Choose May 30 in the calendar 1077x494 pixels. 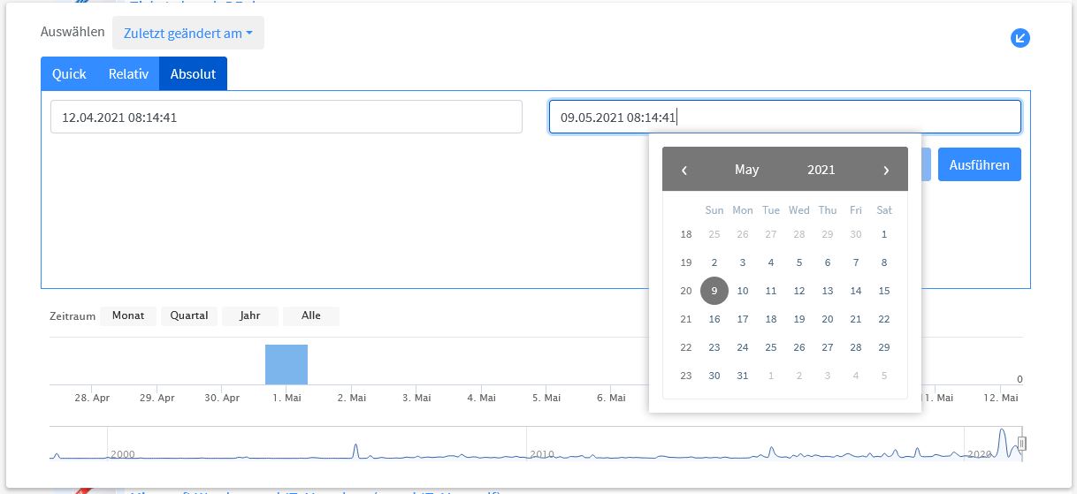[x=714, y=376]
